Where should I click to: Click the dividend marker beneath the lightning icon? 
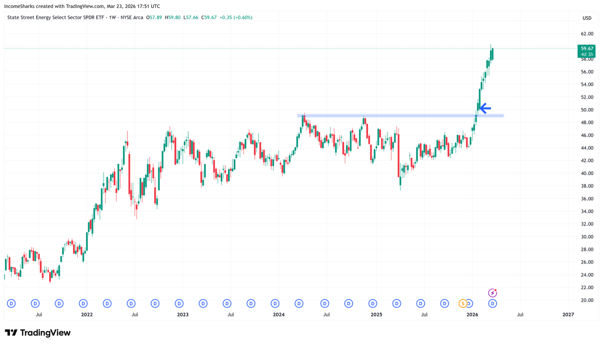(493, 303)
